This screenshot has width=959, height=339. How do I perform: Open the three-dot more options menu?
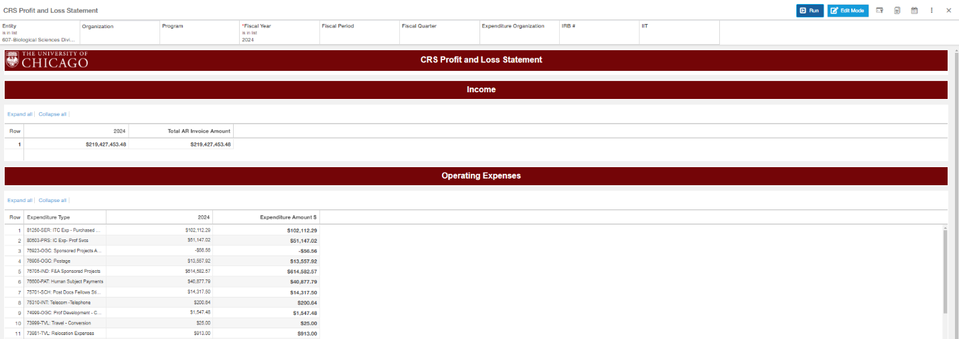pos(932,11)
